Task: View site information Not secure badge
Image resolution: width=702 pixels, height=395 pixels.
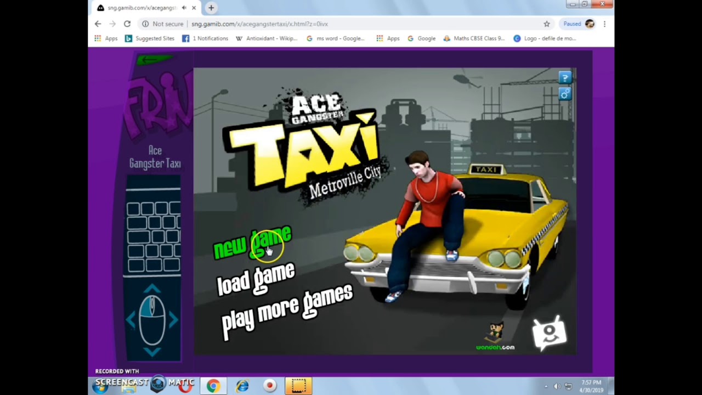Action: tap(162, 24)
